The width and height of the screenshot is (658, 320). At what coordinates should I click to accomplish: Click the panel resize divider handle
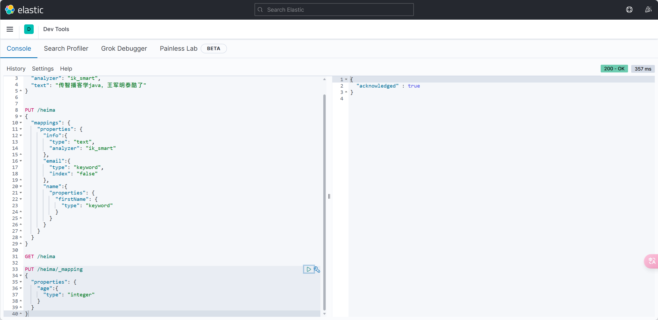329,196
